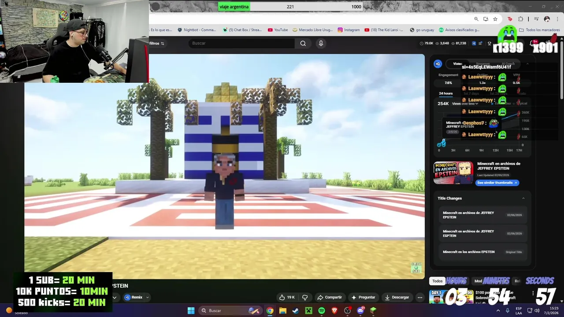The image size is (564, 317).
Task: Open the YouTube bookmark
Action: point(278,30)
